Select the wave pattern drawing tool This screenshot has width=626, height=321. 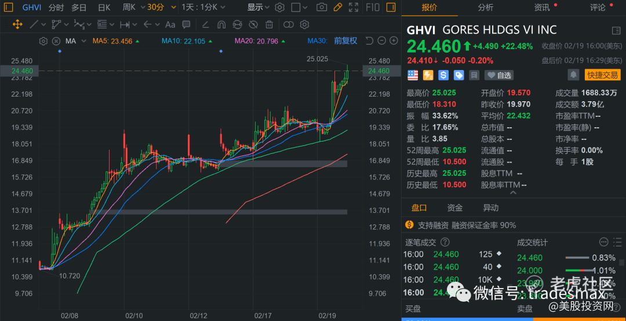[79, 25]
